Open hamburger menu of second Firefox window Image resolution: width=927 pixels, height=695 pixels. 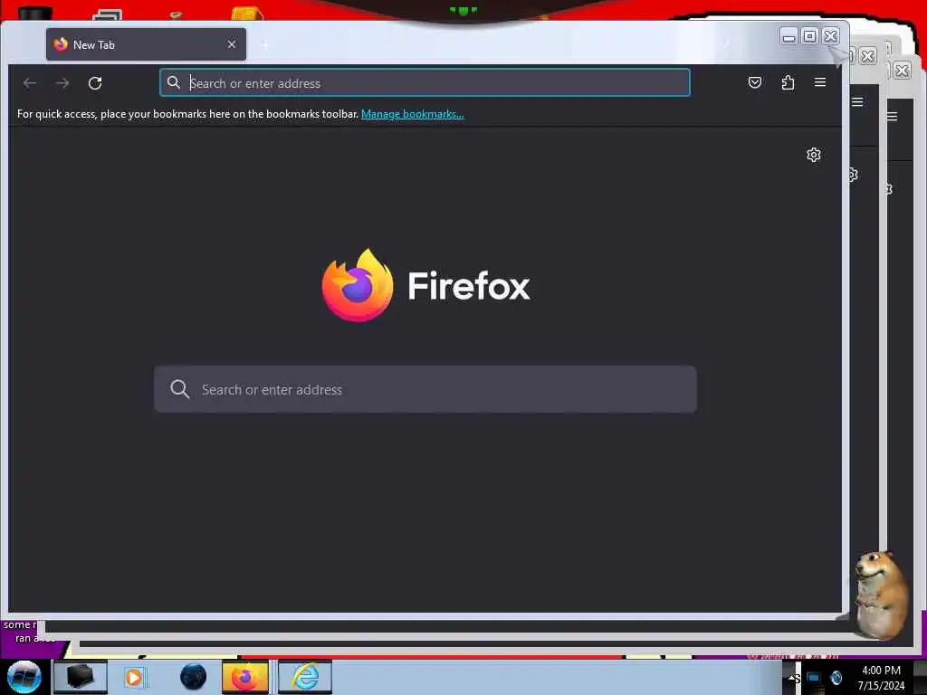[x=857, y=102]
